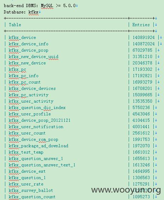Click the kfkx_user_profile table name

[x=30, y=114]
